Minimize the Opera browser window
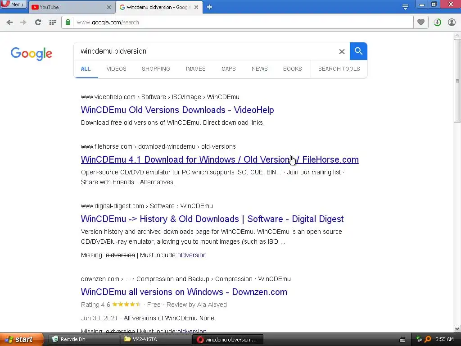Viewport: 461px width, 346px height. 421,5
